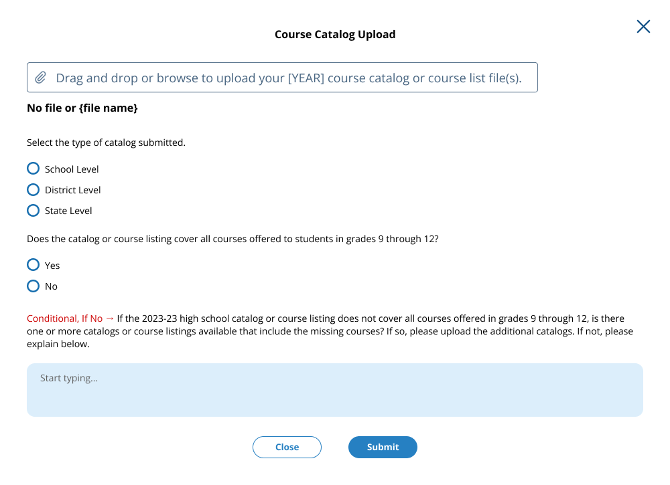Click the "Yes" label text

[x=52, y=266]
